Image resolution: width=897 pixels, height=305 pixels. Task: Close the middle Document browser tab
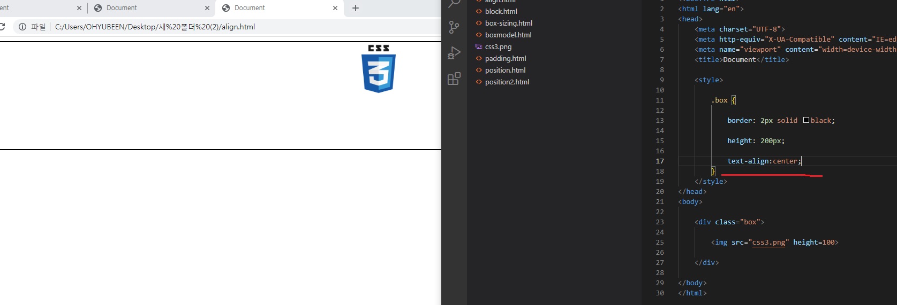(207, 8)
